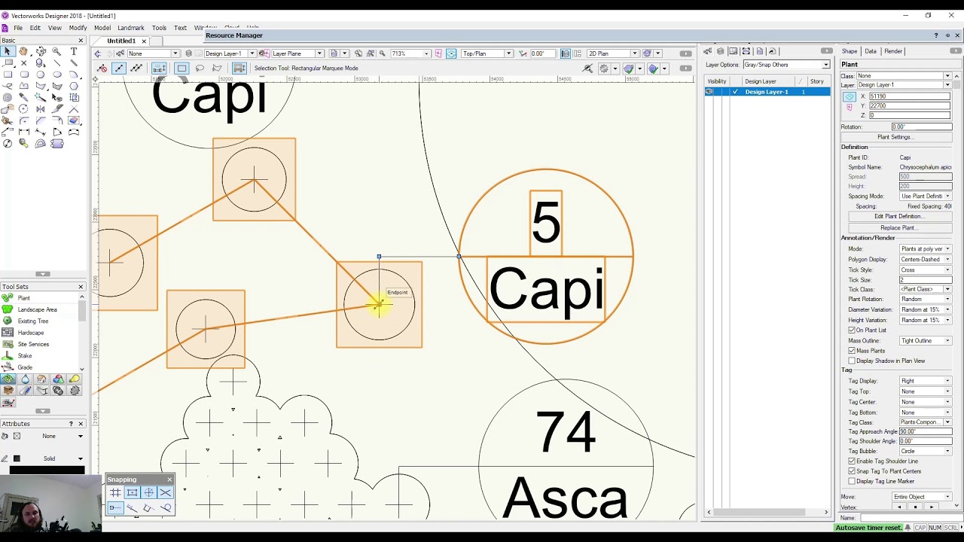Screen dimensions: 964x542
Task: Select the Zoom magnifier tool
Action: [57, 51]
